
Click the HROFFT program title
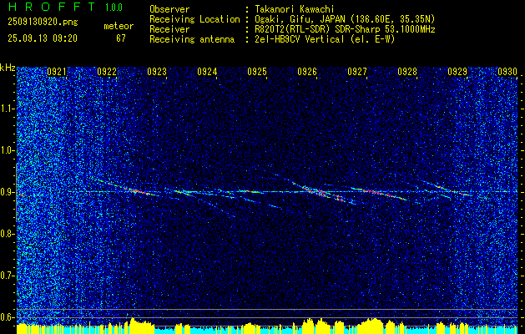52,7
